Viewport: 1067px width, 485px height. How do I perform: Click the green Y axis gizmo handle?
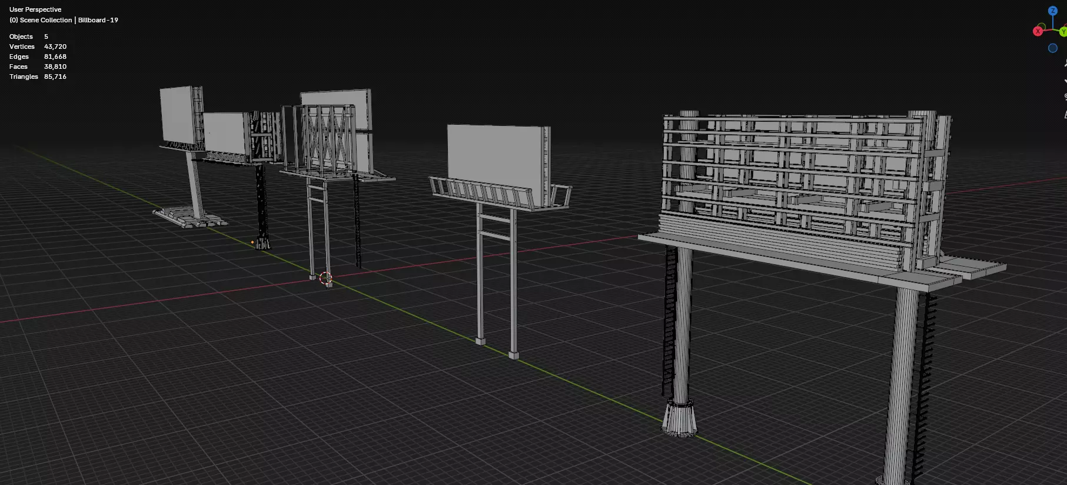(1063, 32)
